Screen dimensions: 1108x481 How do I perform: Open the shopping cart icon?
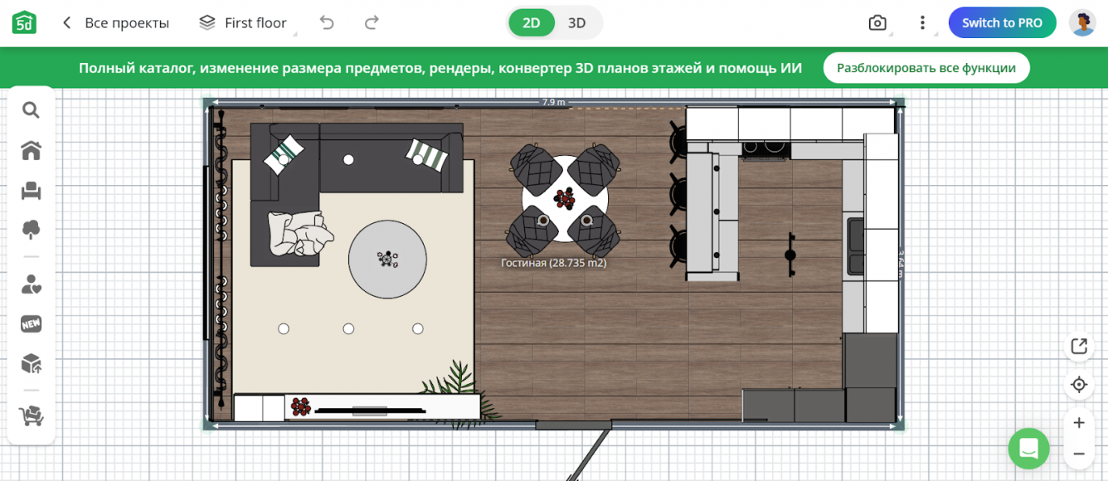pyautogui.click(x=31, y=416)
